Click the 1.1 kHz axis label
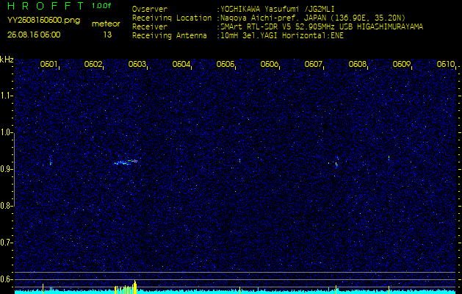The image size is (462, 294). [6, 96]
